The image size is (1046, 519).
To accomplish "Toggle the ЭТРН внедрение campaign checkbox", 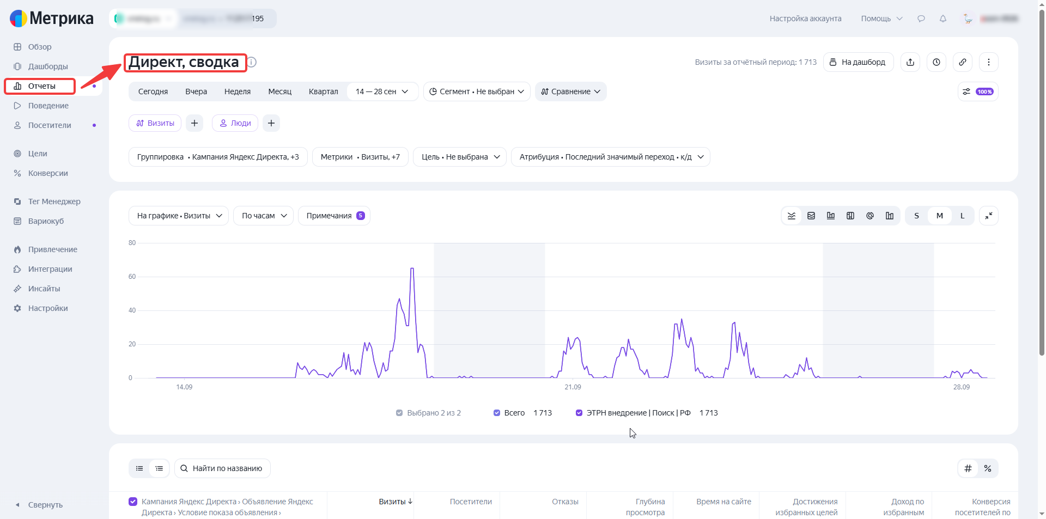I will pyautogui.click(x=579, y=413).
